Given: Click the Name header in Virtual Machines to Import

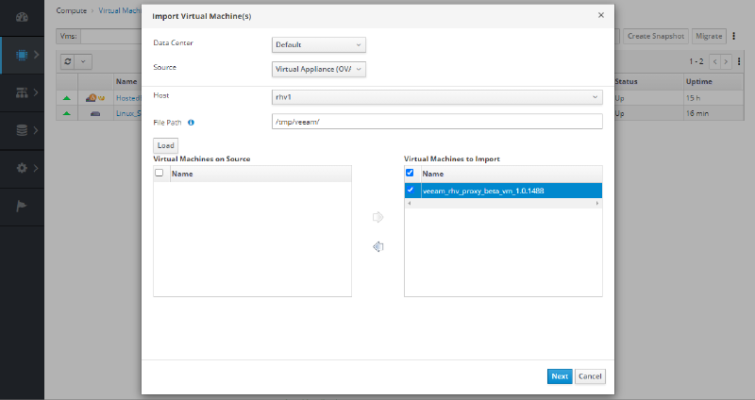Looking at the screenshot, I should [x=433, y=174].
